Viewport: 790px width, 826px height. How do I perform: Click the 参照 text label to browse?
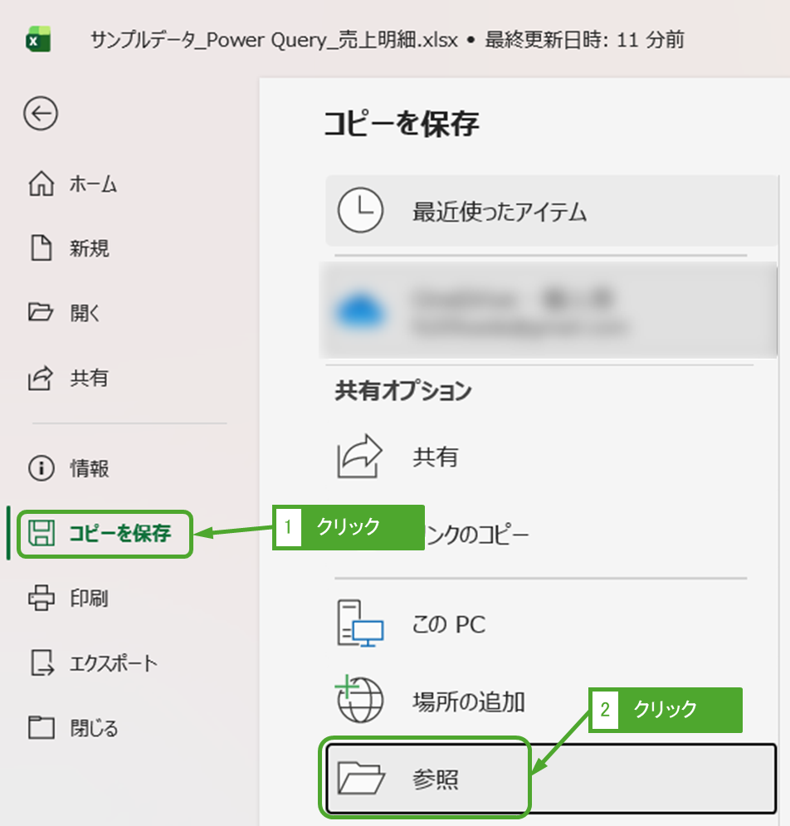coord(436,779)
